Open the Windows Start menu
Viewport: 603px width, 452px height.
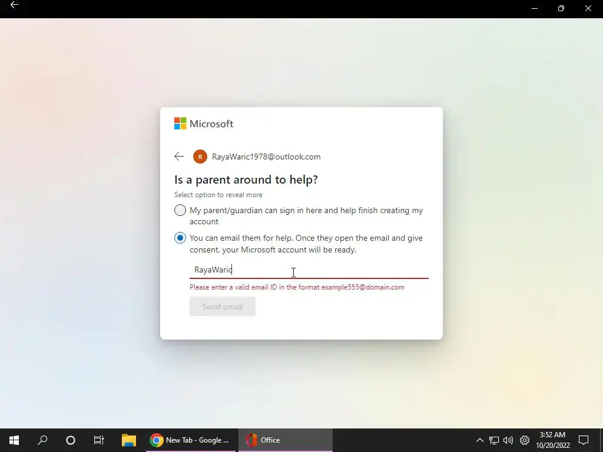(x=14, y=440)
